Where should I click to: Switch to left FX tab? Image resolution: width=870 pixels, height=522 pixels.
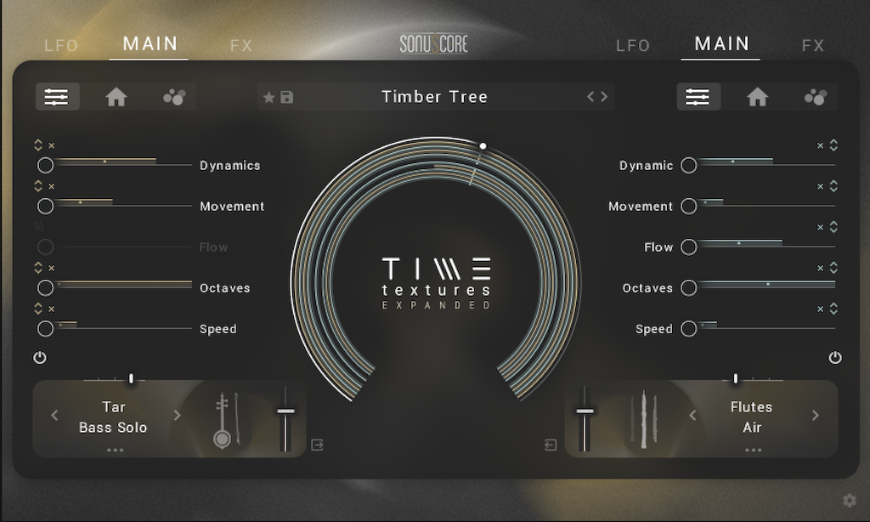pos(241,46)
